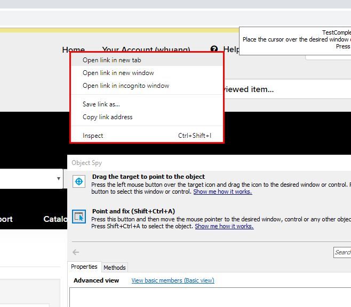Click the Point and fix icon
This screenshot has width=351, height=307.
(x=79, y=217)
